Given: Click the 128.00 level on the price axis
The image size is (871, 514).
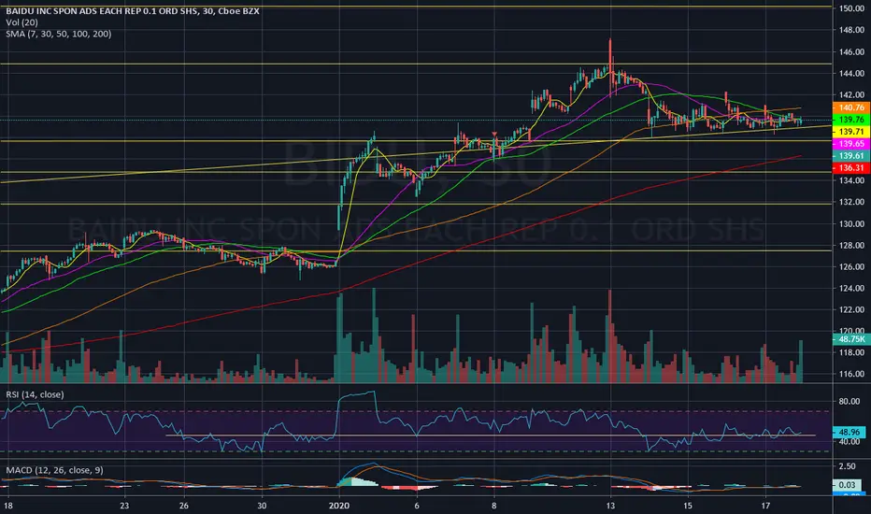Looking at the screenshot, I should pyautogui.click(x=851, y=245).
